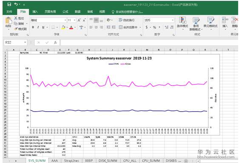Click the Tell Me search box
The image size is (239, 163).
pyautogui.click(x=128, y=12)
